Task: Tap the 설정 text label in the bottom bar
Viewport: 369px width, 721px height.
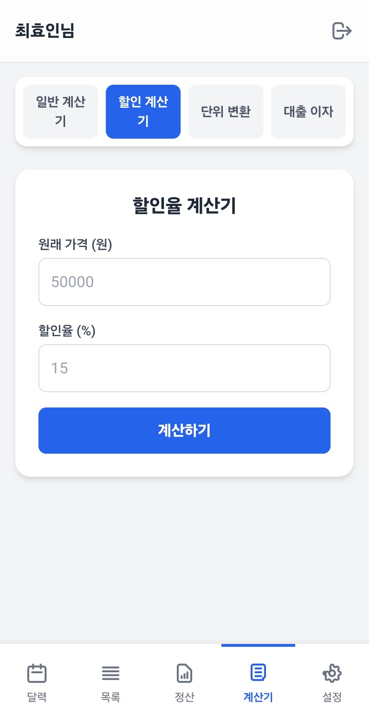Action: tap(332, 697)
